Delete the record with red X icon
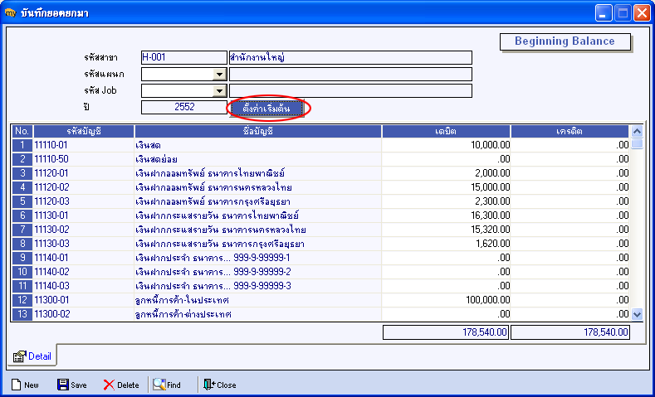 109,385
